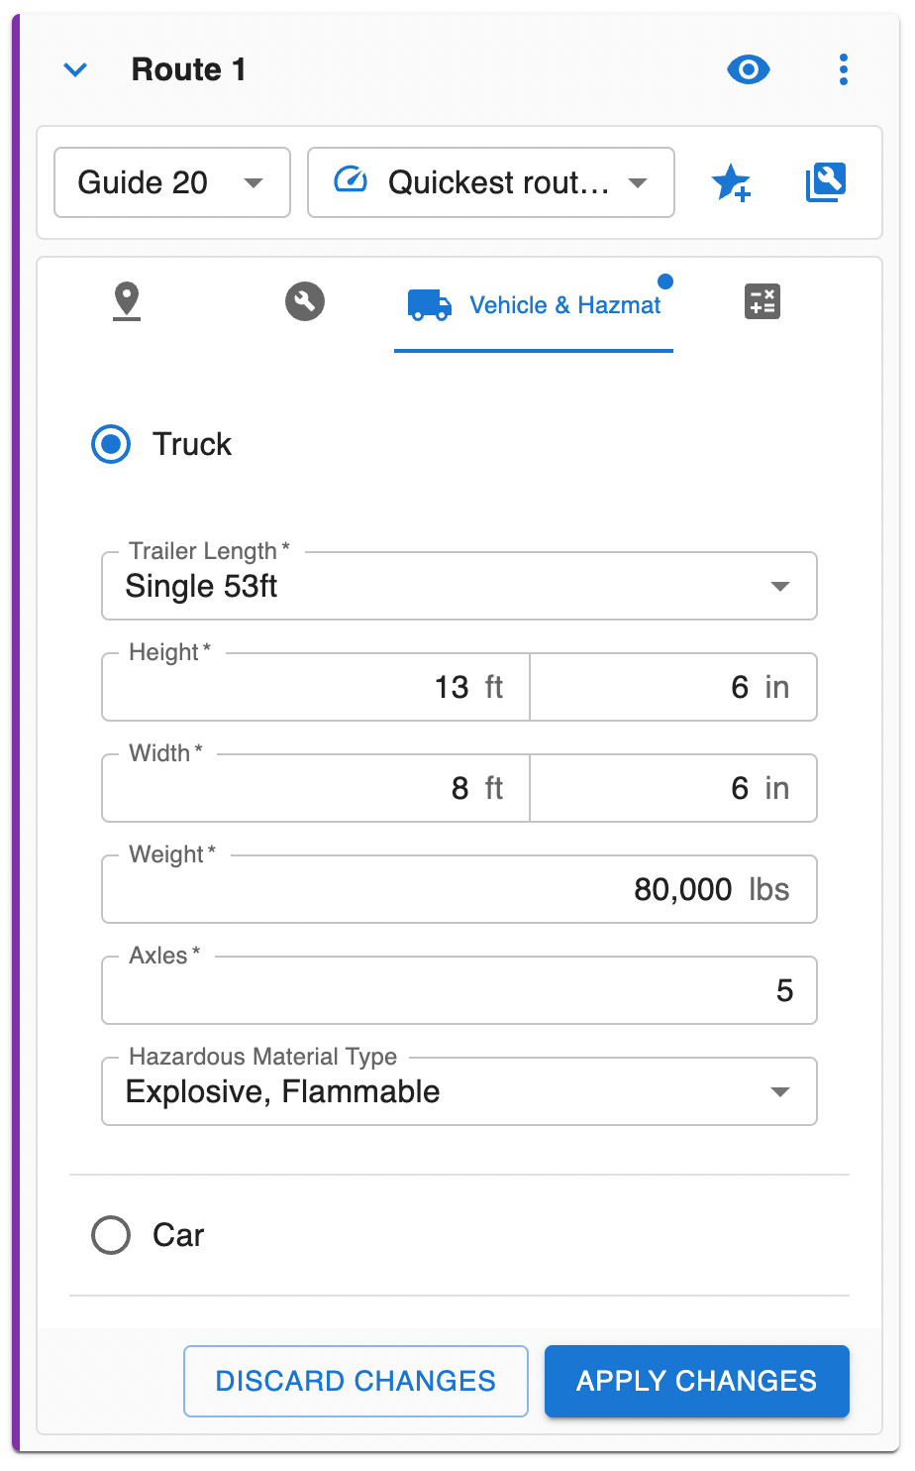Viewport: 915px width, 1471px height.
Task: Open the Quickest route dropdown
Action: (x=490, y=182)
